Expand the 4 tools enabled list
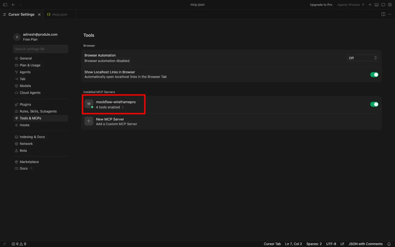Viewport: 395px width, 247px height. (x=110, y=107)
